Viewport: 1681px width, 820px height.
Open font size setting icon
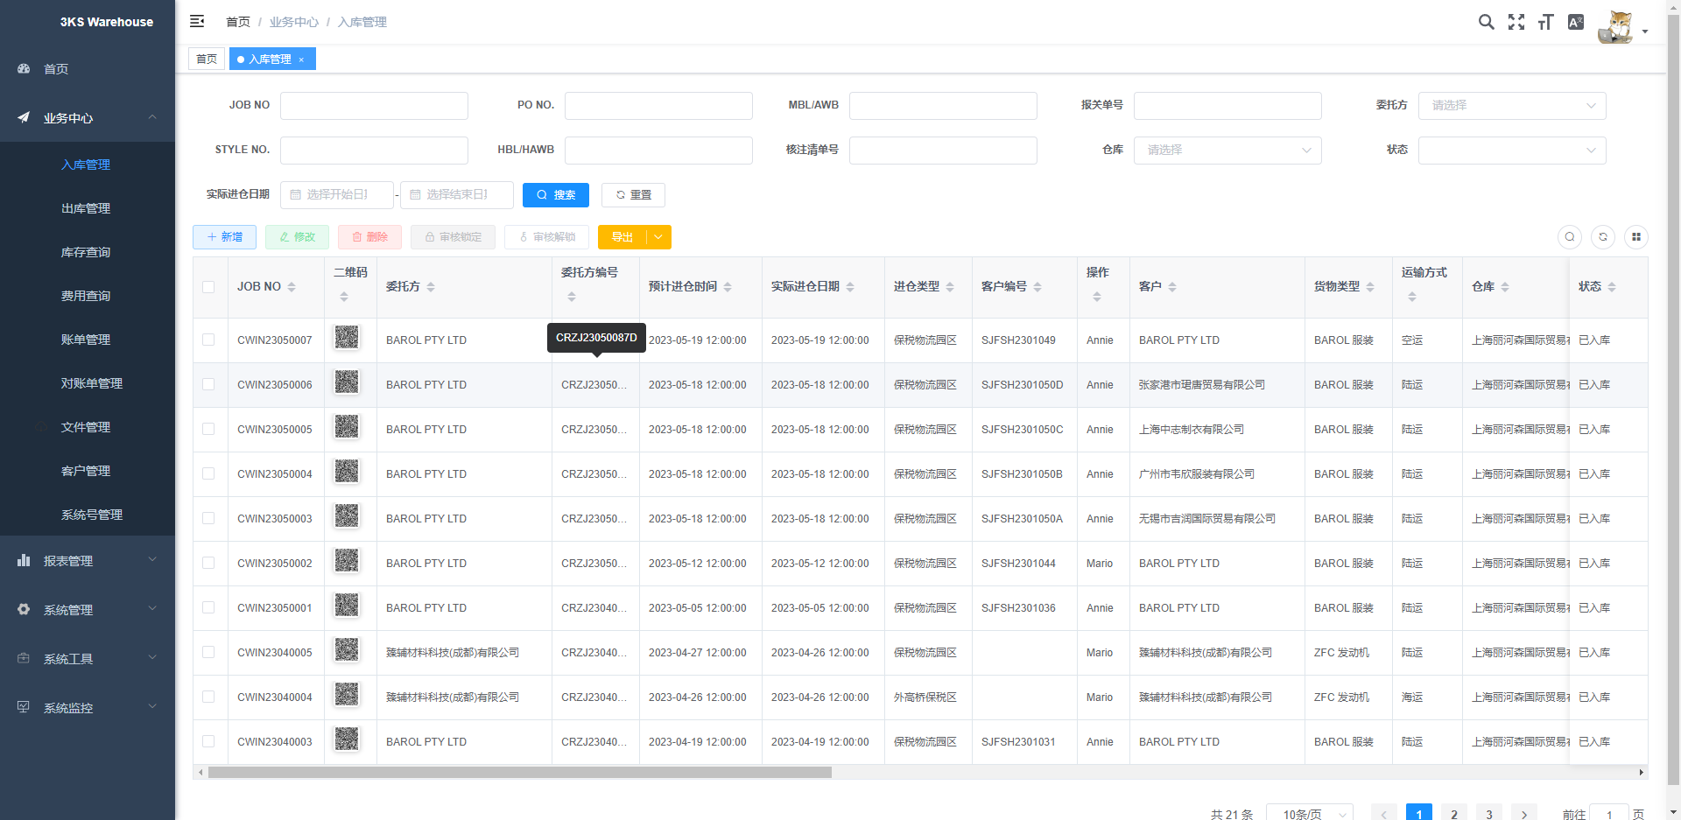point(1546,22)
